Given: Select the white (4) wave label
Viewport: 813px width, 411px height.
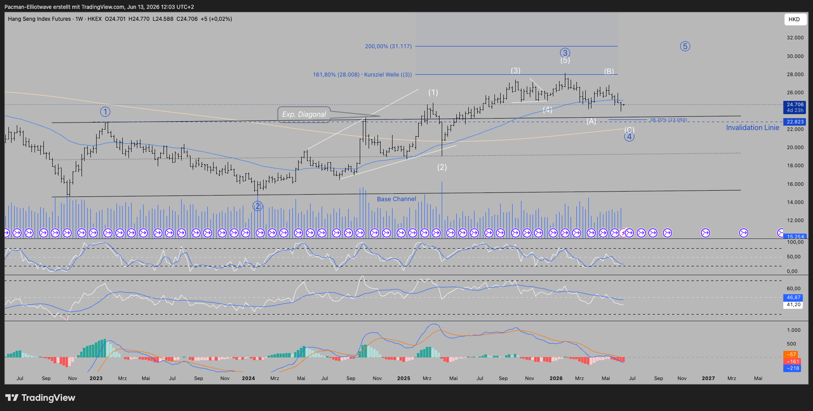Looking at the screenshot, I should pos(548,110).
